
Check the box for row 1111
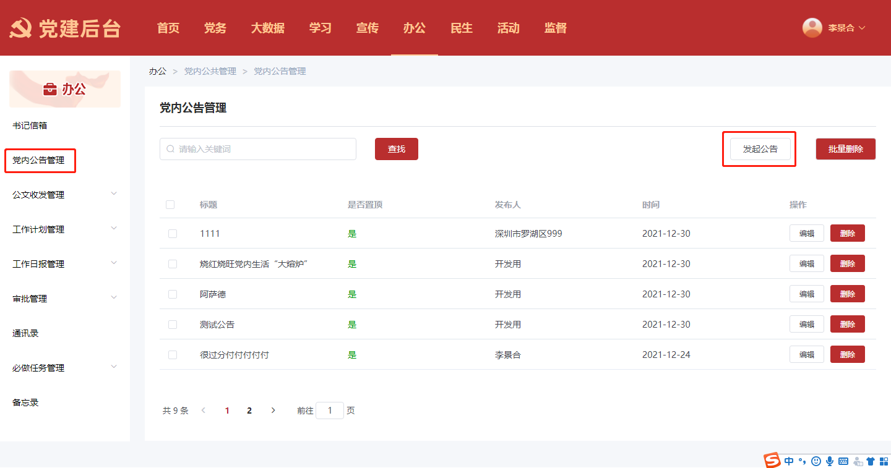pyautogui.click(x=173, y=234)
